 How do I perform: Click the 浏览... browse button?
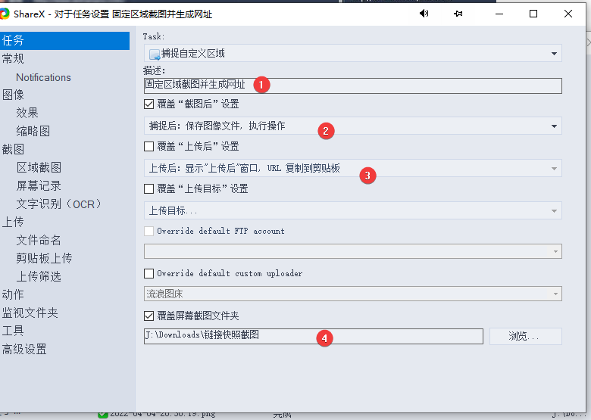coord(525,336)
